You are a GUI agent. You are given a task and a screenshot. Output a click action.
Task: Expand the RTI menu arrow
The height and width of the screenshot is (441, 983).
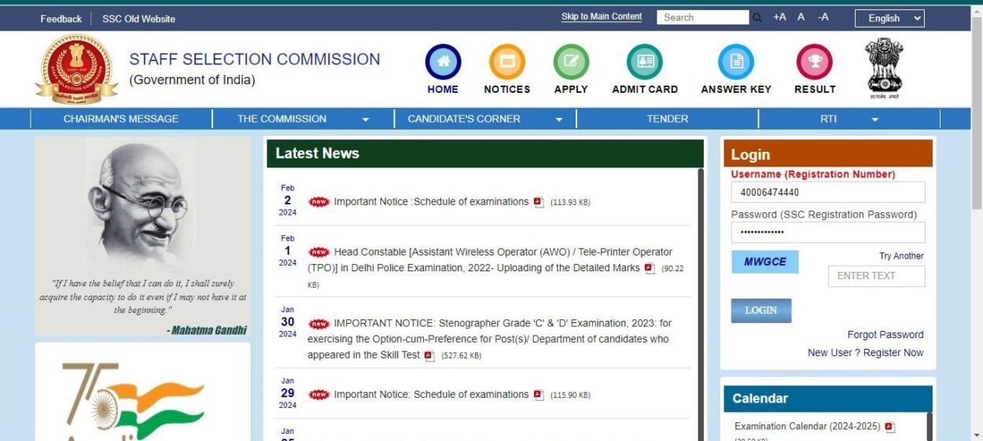(874, 119)
